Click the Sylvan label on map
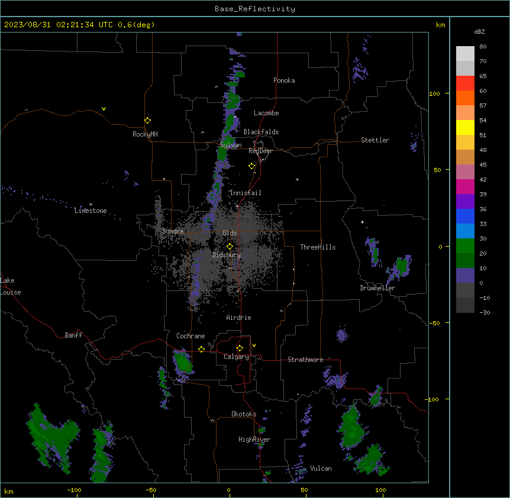 (231, 145)
